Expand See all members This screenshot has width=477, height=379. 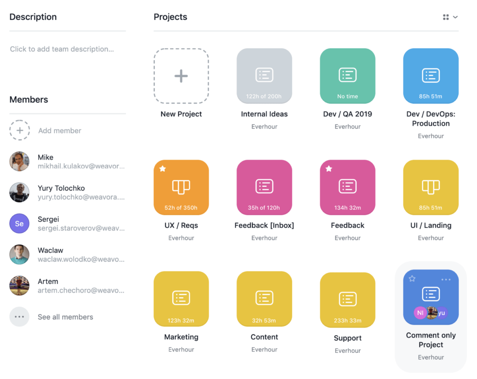click(x=65, y=317)
